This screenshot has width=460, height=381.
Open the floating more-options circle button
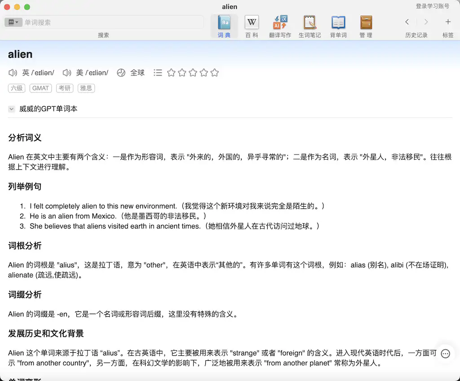[445, 354]
